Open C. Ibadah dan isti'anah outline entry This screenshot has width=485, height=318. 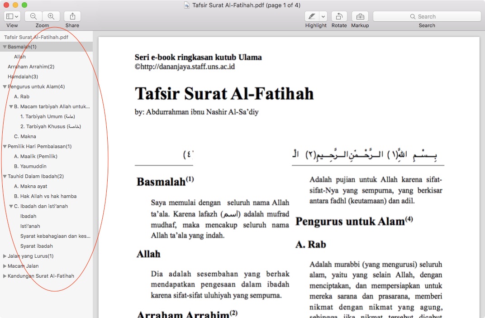click(x=41, y=206)
